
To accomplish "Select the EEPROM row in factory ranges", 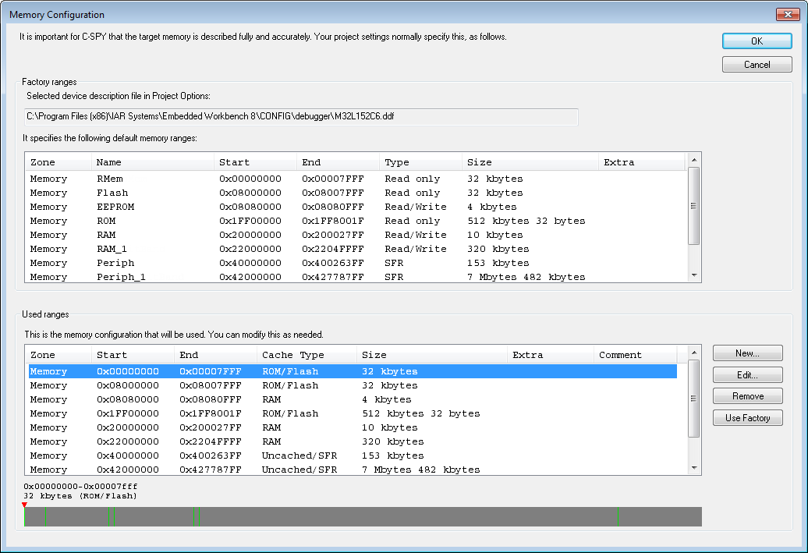I will pos(115,207).
